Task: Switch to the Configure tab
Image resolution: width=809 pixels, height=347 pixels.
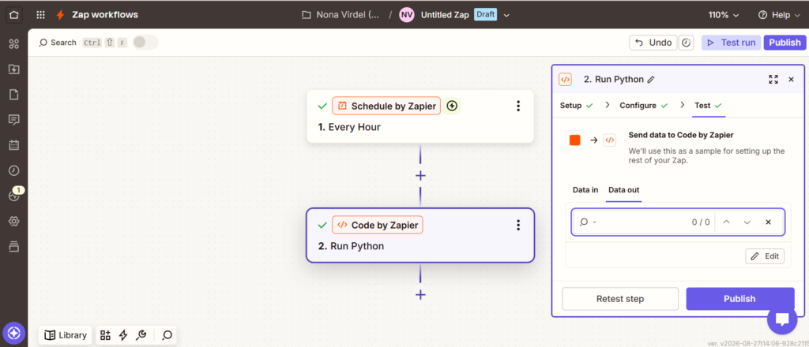Action: (643, 106)
